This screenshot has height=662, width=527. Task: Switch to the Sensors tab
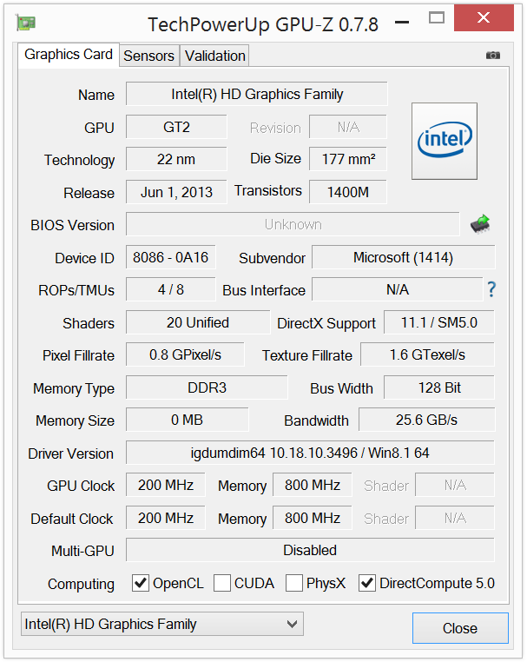[148, 56]
